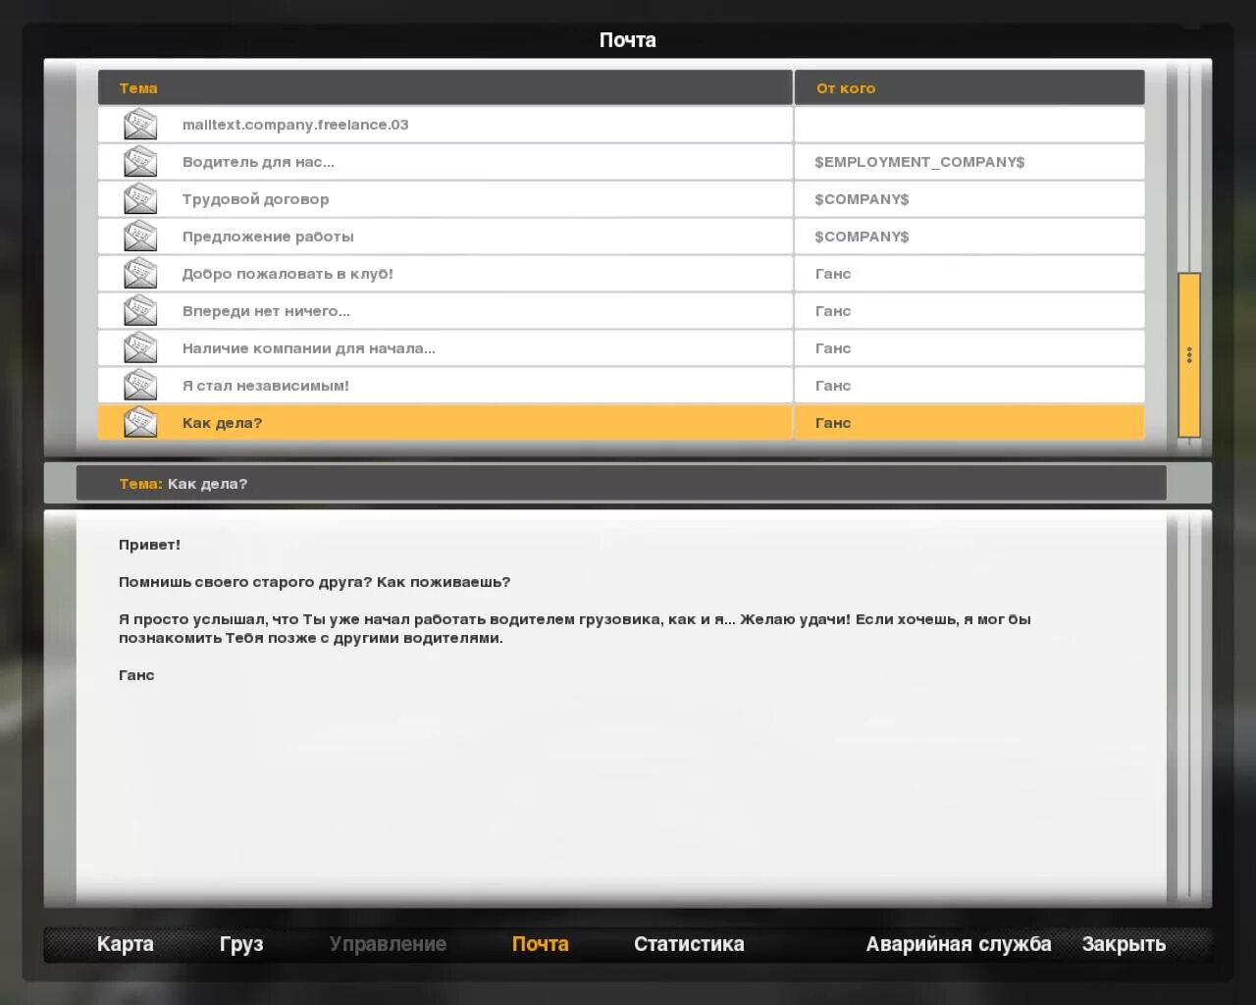The width and height of the screenshot is (1256, 1005).
Task: Select highlighted mail 'Как дела?'
Action: (x=445, y=423)
